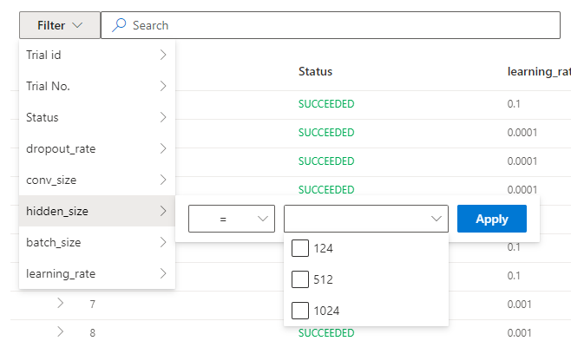Click the first SUCCEEDED status with 0.1 rate
The width and height of the screenshot is (571, 341).
pos(326,104)
